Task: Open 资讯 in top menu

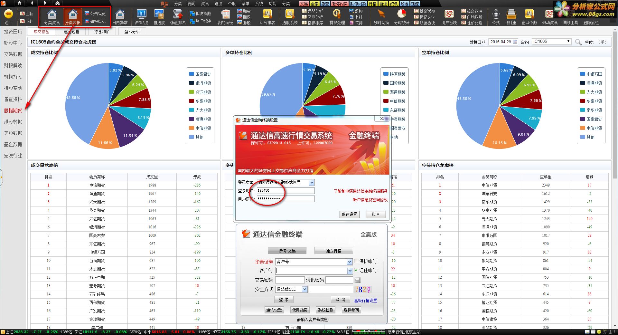Action: coord(205,4)
